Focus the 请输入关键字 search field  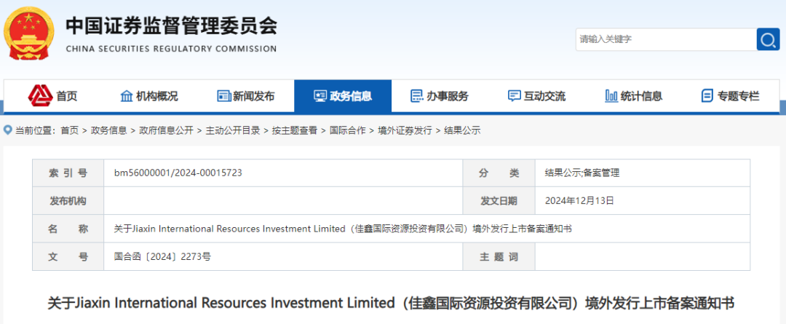click(x=666, y=39)
